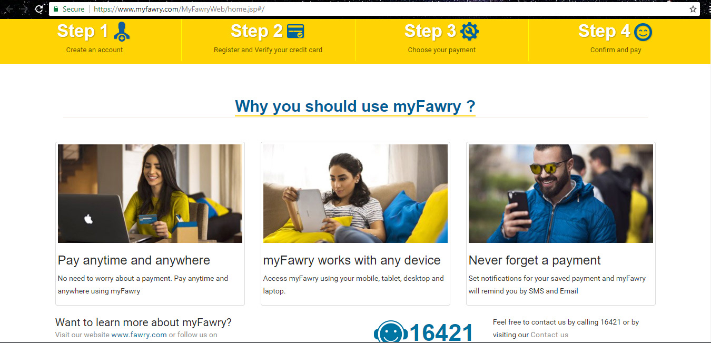
Task: Open the www.fawry.com link
Action: pos(139,335)
